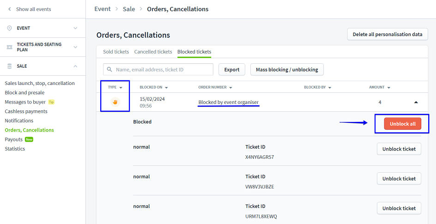The image size is (436, 224).
Task: Collapse the Sale sidebar section
Action: [x=75, y=66]
